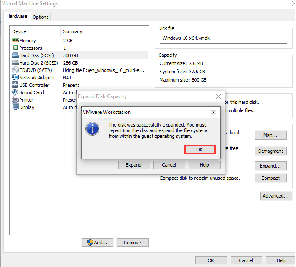This screenshot has width=296, height=267.
Task: Select the Hard Disk 2 (SCSI) label
Action: pos(38,63)
